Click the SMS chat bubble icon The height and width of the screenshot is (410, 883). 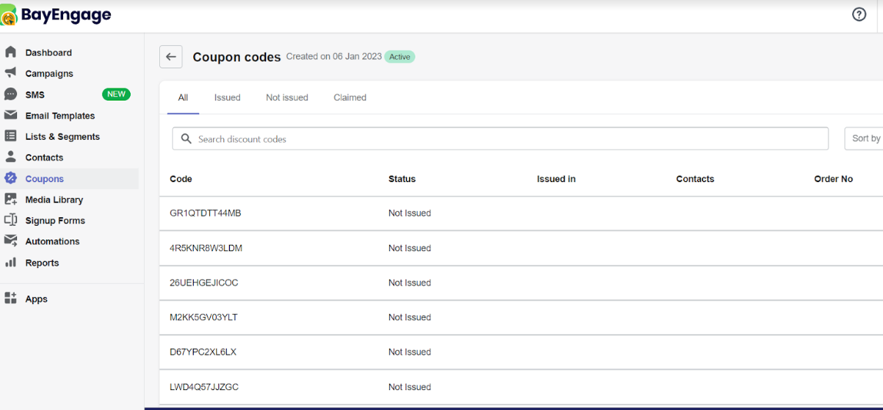10,94
